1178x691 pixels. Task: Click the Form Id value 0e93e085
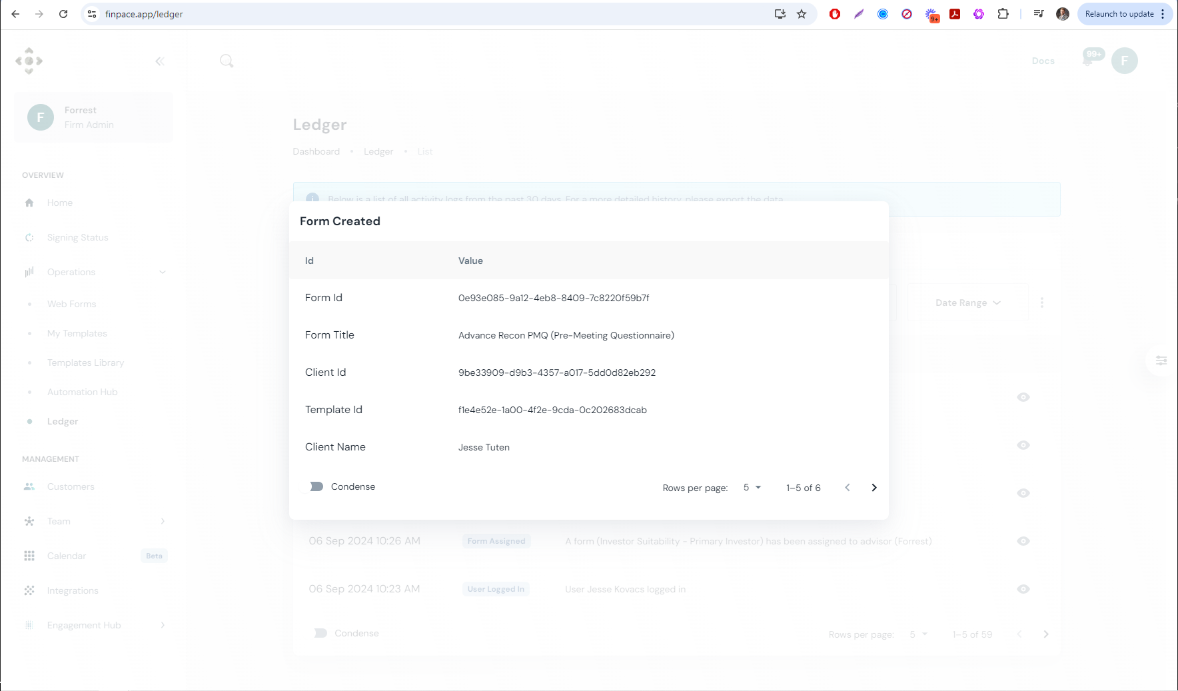554,298
